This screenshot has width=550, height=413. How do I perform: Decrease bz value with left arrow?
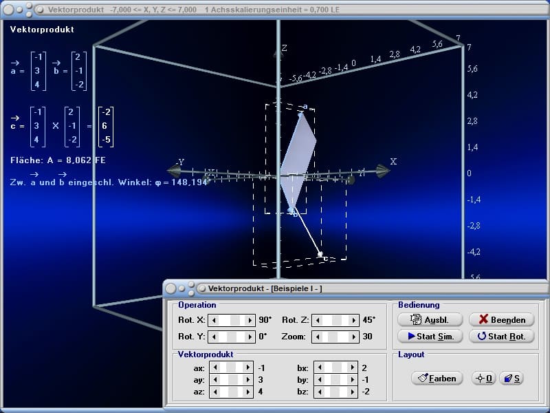pos(320,391)
